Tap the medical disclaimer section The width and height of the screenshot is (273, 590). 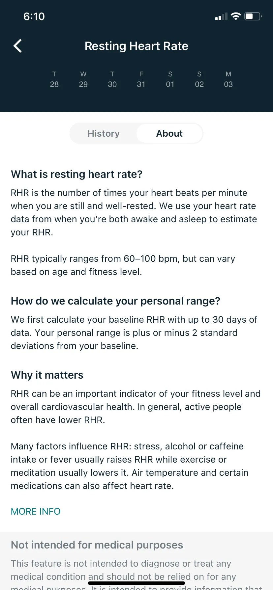(97, 545)
